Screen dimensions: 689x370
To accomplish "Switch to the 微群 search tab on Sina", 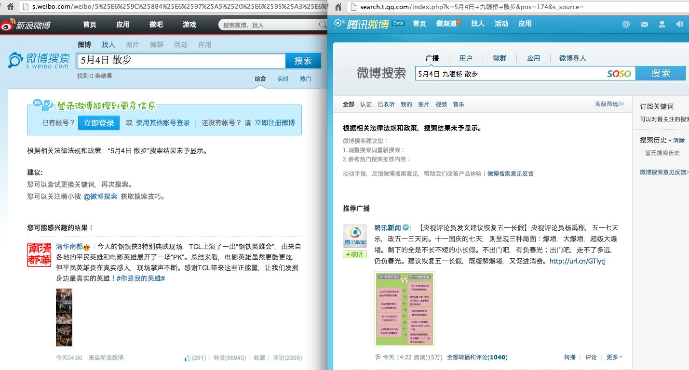I will (157, 45).
